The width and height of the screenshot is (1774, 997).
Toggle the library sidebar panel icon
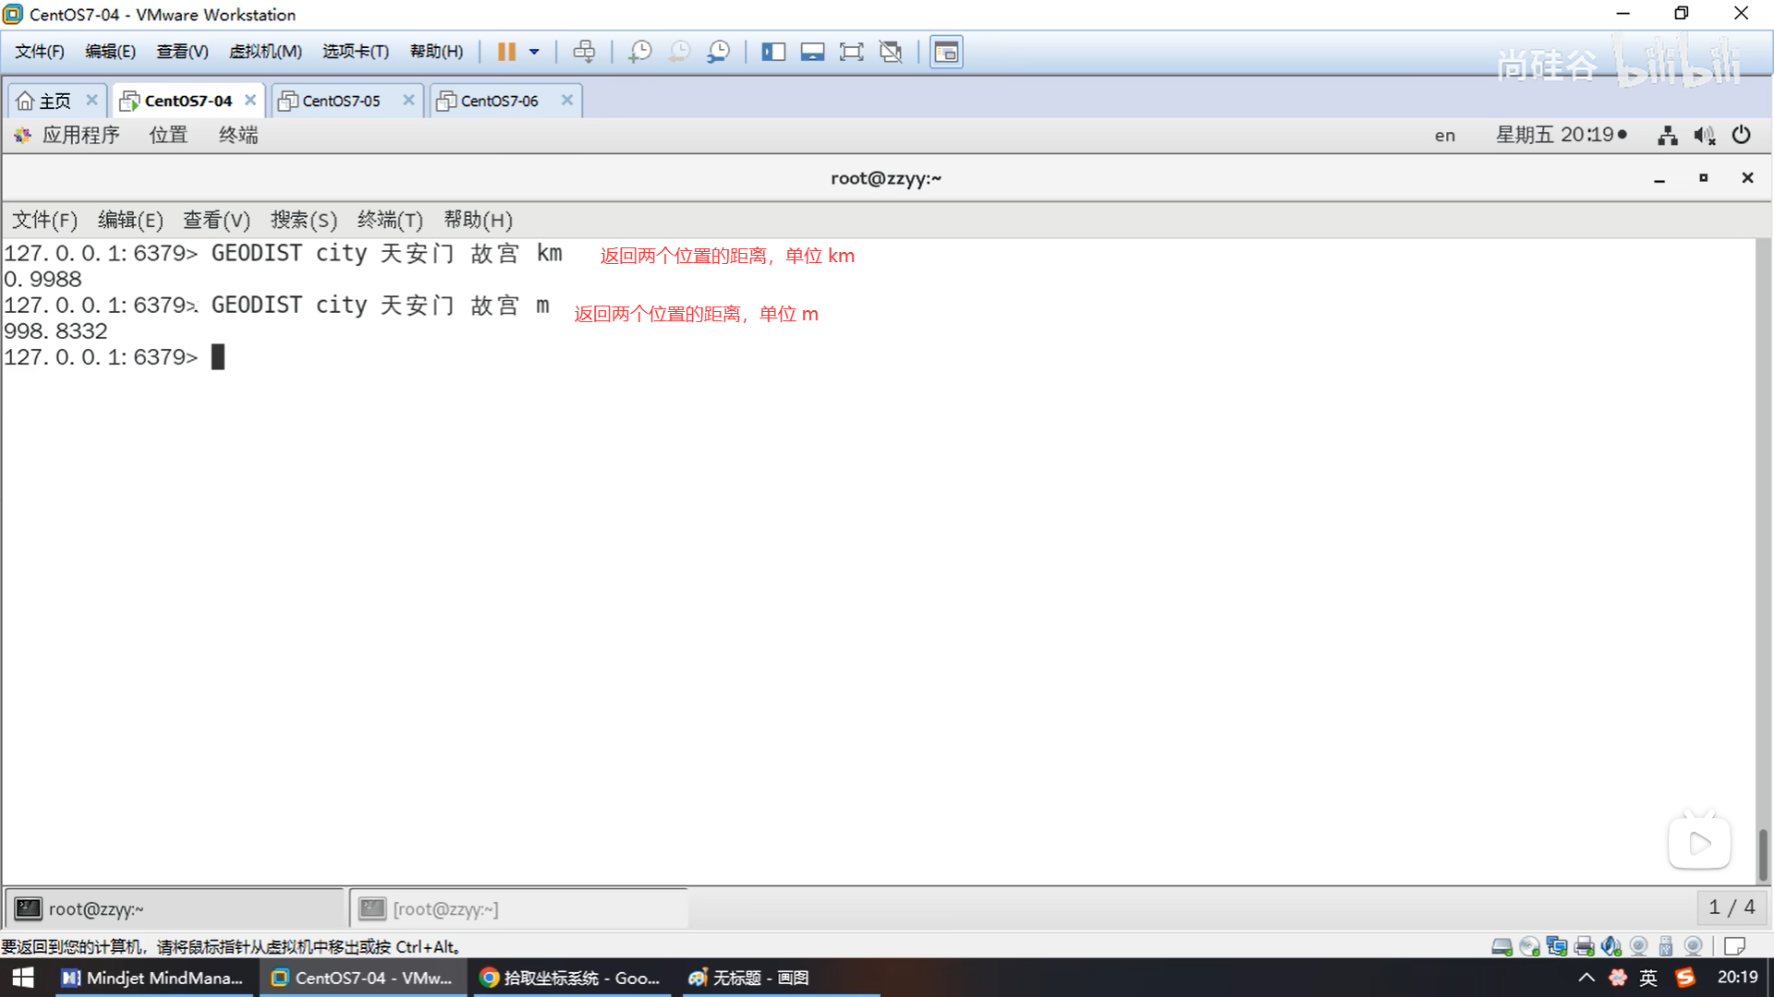pyautogui.click(x=772, y=52)
